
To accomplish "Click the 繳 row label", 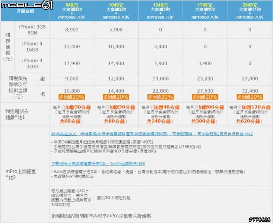I will [43, 79].
